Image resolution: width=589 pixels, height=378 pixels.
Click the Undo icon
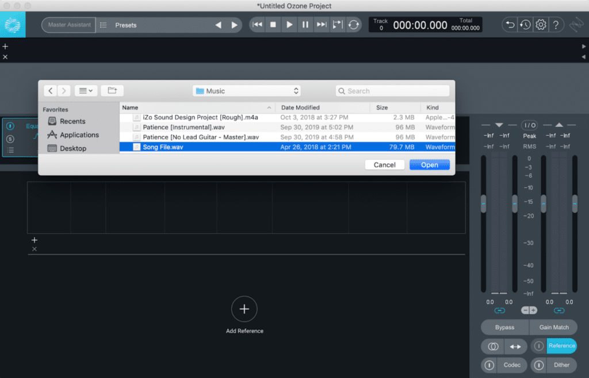click(x=510, y=25)
